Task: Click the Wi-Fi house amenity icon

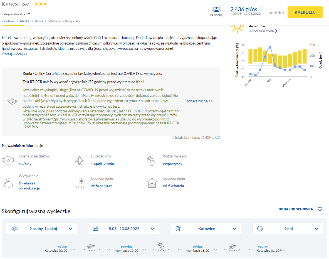Action: click(x=152, y=183)
